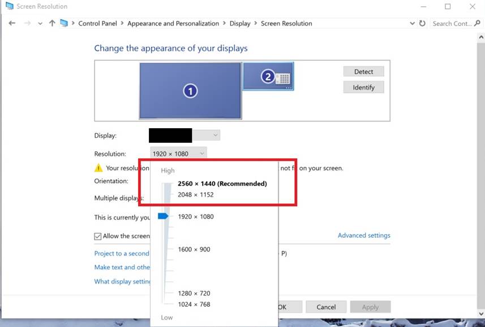The image size is (485, 327).
Task: Toggle the Allow the screen checkbox
Action: coord(98,236)
